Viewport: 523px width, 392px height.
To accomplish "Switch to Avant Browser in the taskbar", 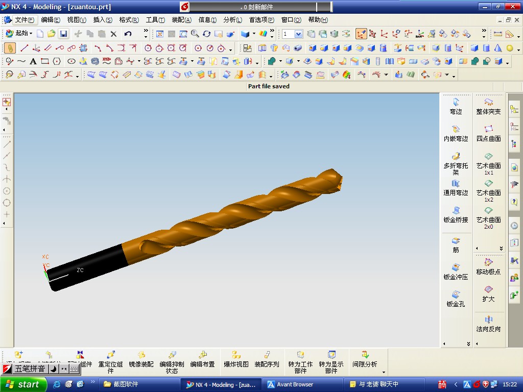I will [x=302, y=384].
